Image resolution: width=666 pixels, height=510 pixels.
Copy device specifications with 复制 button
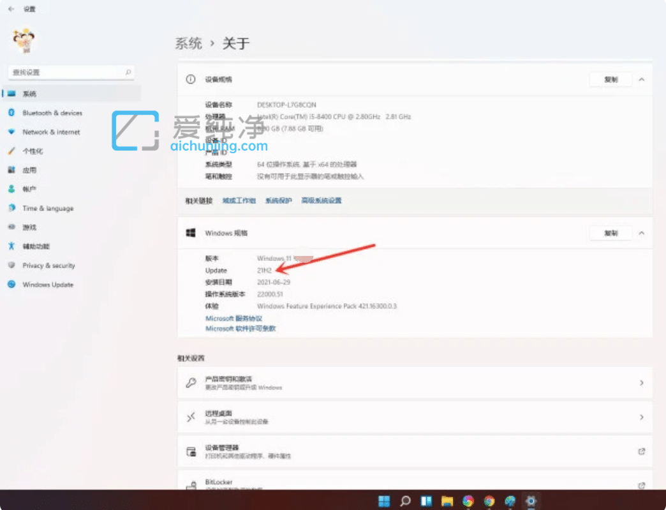(610, 80)
